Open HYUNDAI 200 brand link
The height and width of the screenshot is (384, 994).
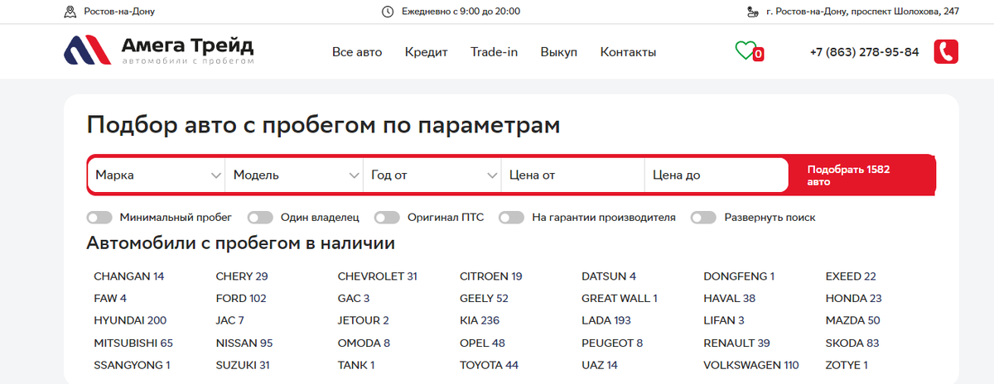point(130,321)
